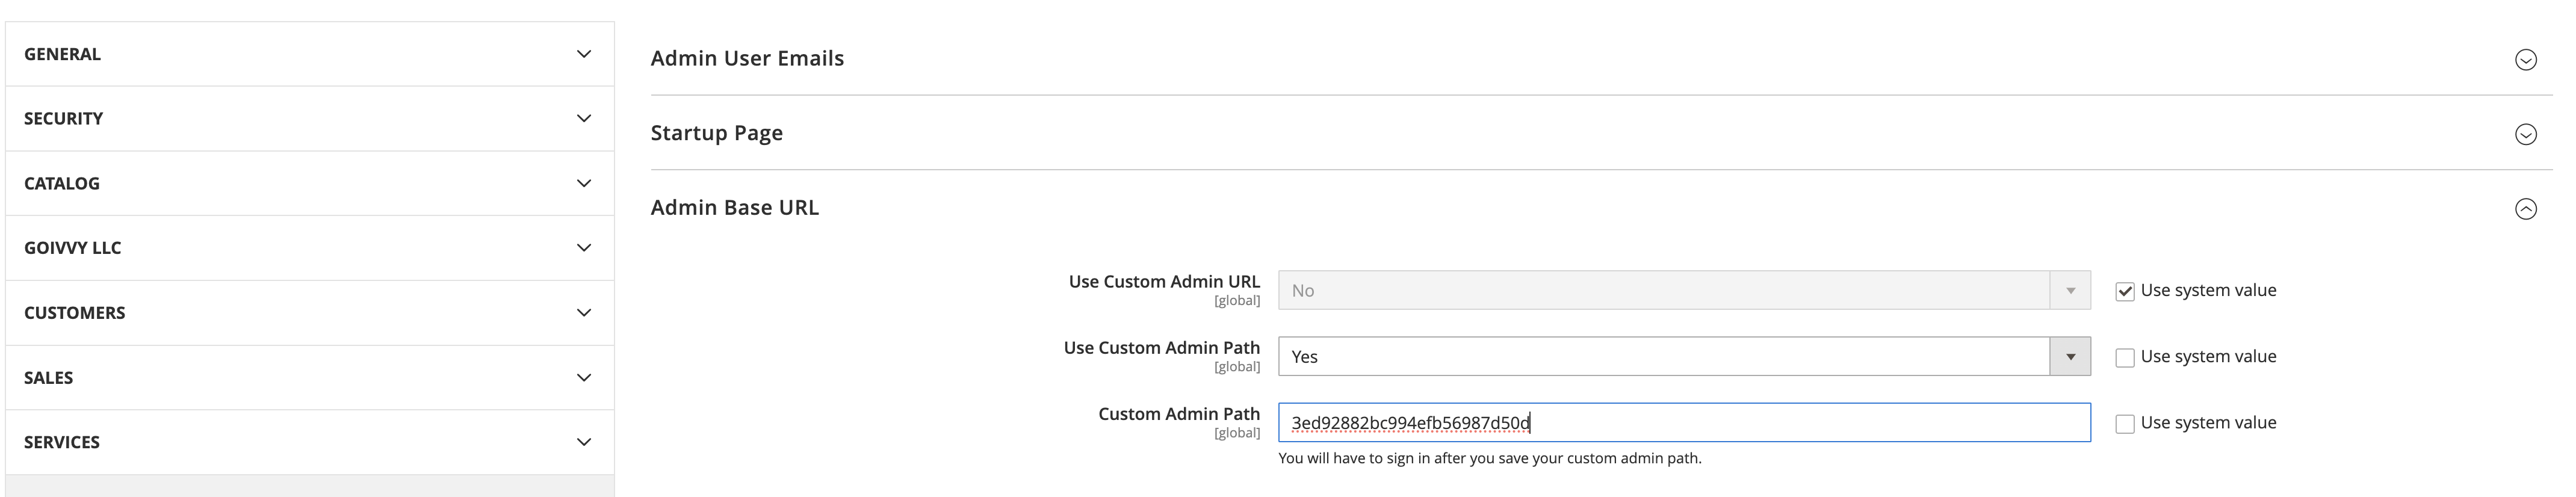
Task: Click the CUSTOMERS section chevron icon
Action: [584, 312]
